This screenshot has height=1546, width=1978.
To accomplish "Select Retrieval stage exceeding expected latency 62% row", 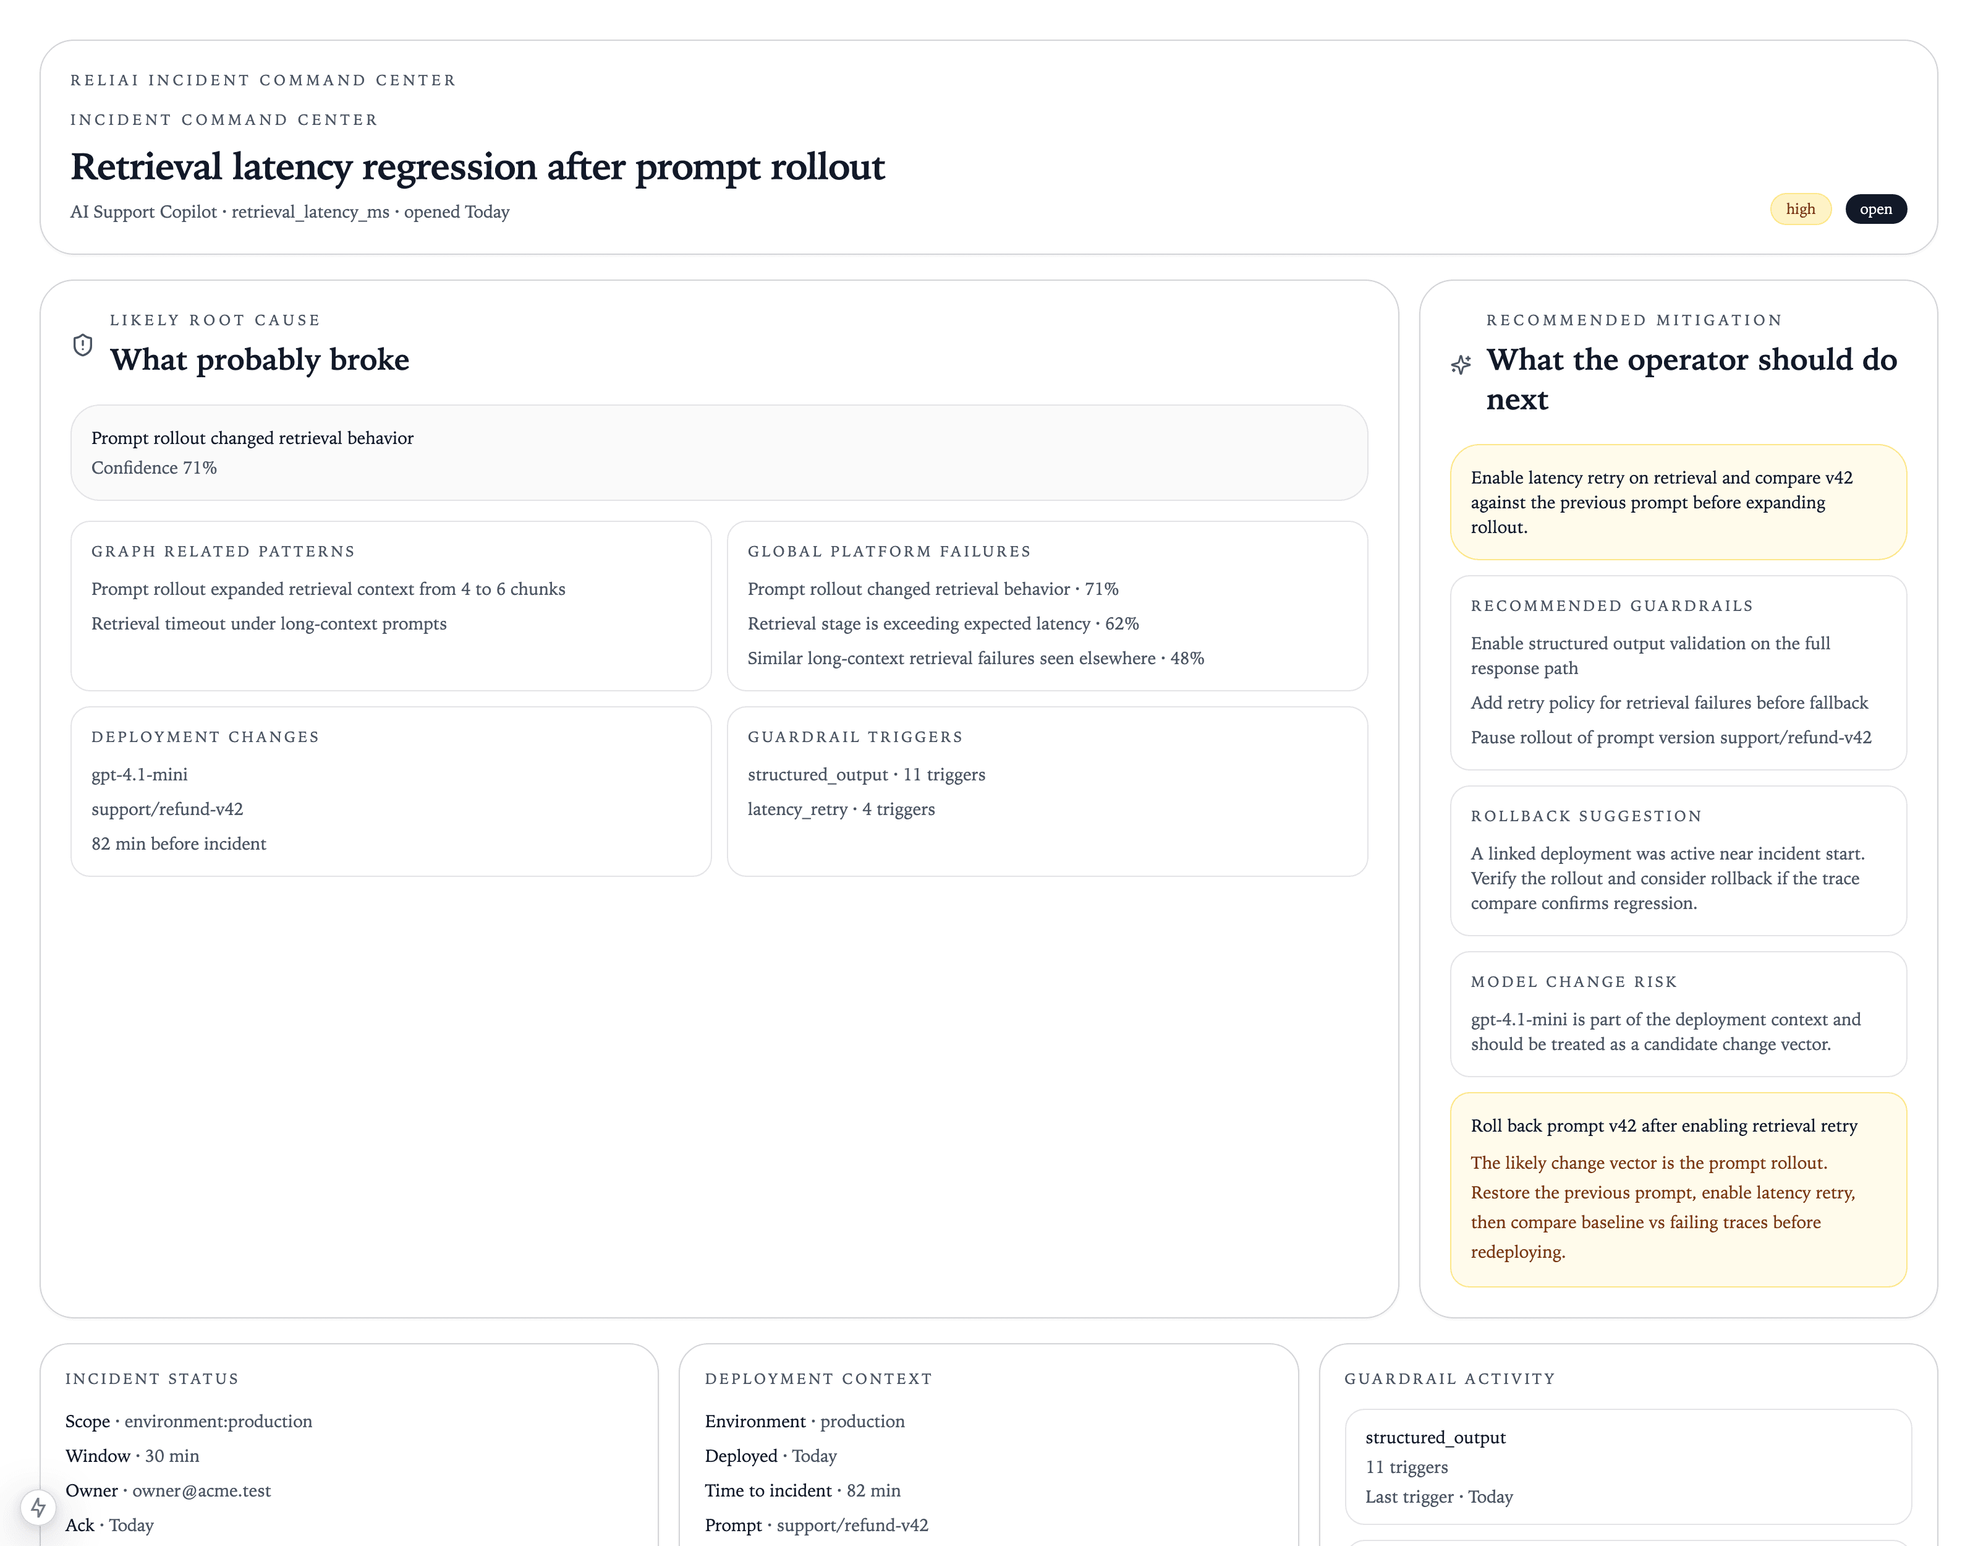I will [943, 623].
